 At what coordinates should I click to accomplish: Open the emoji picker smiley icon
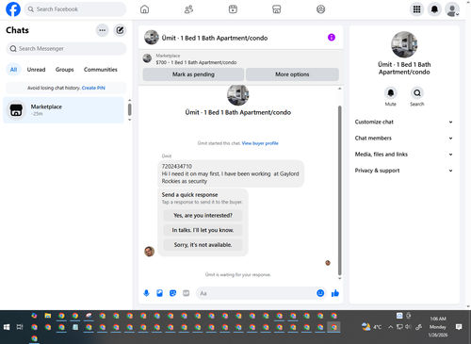pyautogui.click(x=320, y=293)
